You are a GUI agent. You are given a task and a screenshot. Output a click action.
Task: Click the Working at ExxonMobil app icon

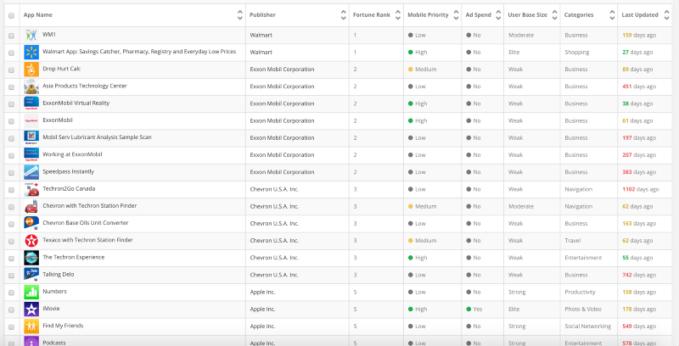pos(31,155)
